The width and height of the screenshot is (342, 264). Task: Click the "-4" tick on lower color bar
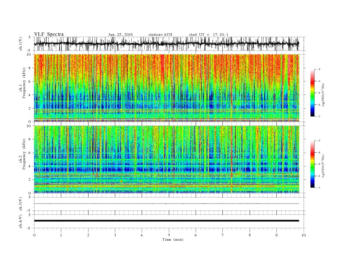coord(318,152)
